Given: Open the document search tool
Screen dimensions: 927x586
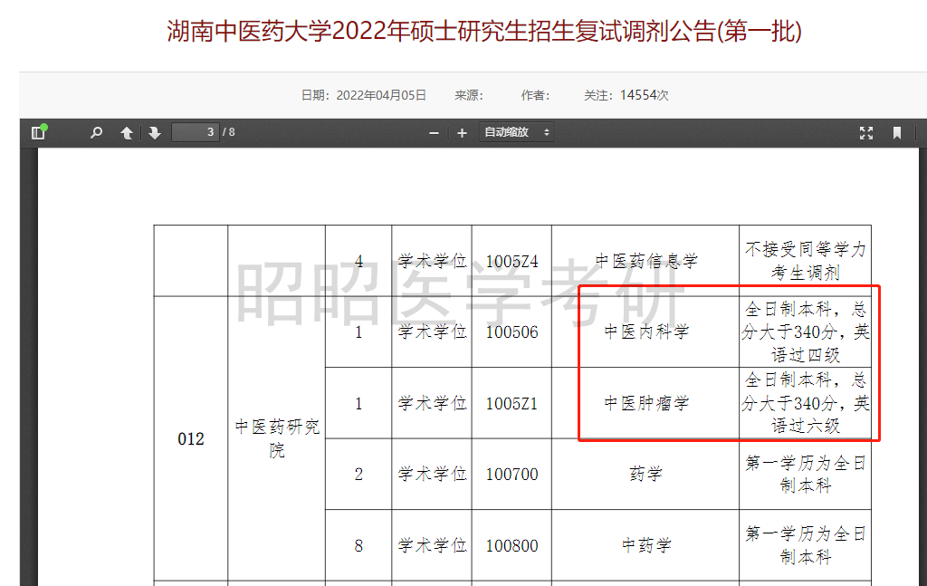Looking at the screenshot, I should 95,132.
